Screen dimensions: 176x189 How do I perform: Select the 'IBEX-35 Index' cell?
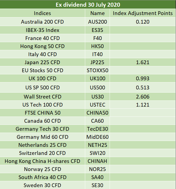pos(42,30)
